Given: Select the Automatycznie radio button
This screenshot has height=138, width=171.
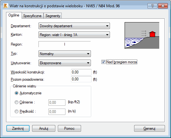Looking at the screenshot, I should tap(17, 93).
